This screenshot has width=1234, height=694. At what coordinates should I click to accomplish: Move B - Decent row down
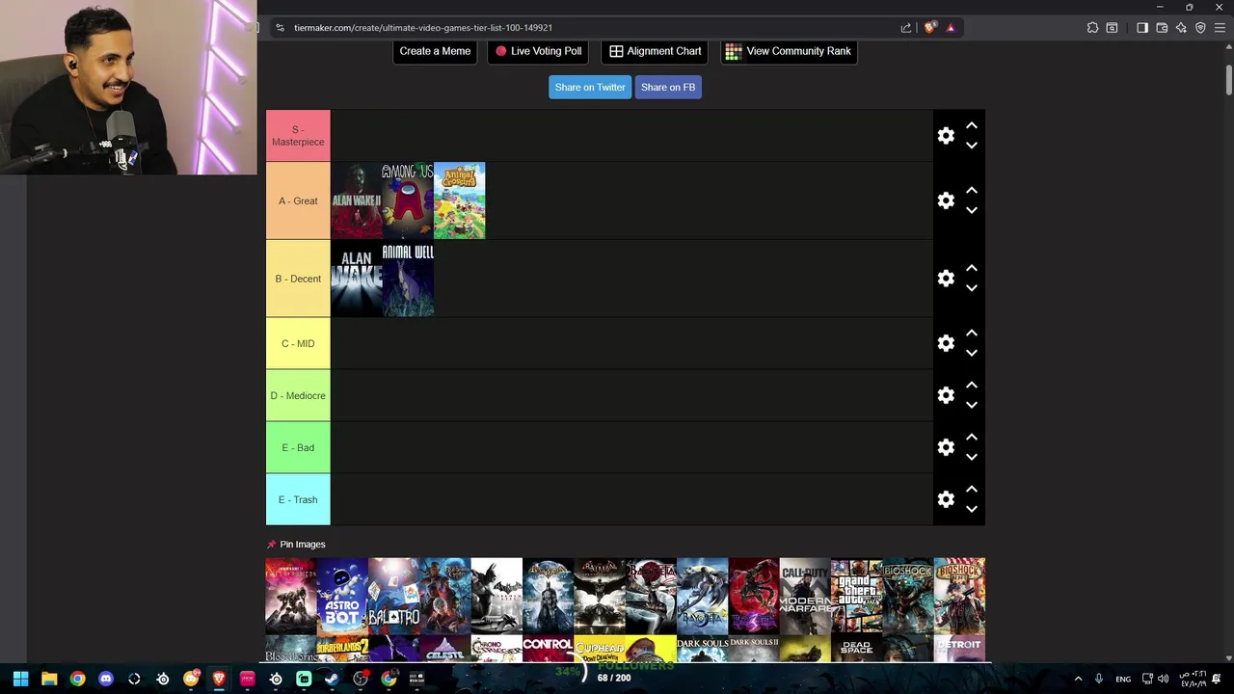[x=972, y=288]
